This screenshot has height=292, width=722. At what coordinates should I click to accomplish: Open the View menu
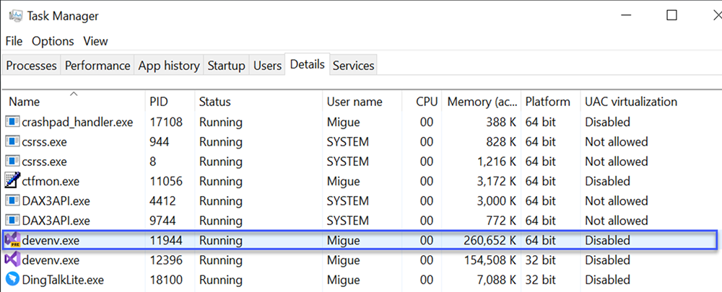96,41
